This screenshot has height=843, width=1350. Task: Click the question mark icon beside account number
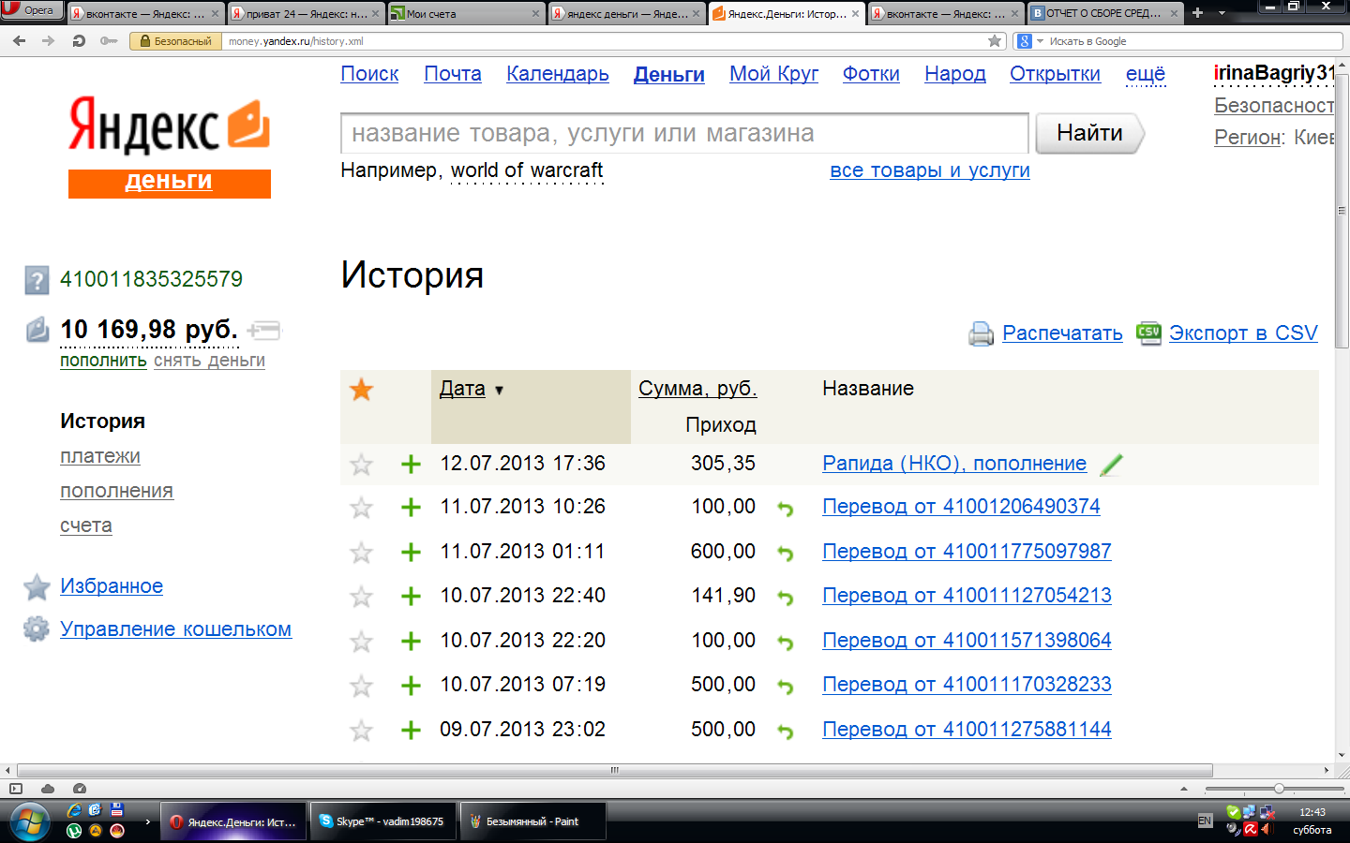pos(37,280)
